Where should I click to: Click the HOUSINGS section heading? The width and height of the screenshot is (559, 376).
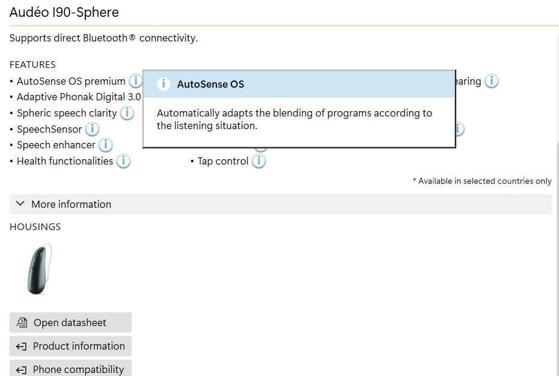point(35,227)
